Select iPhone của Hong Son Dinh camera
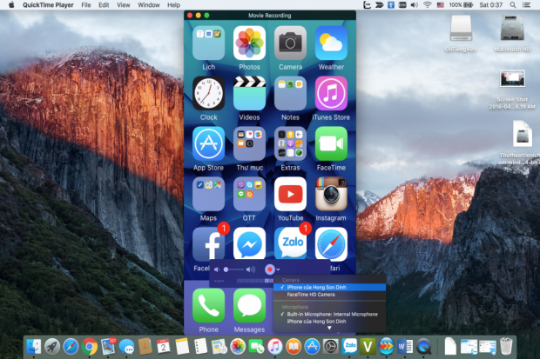This screenshot has height=359, width=540. [314, 287]
